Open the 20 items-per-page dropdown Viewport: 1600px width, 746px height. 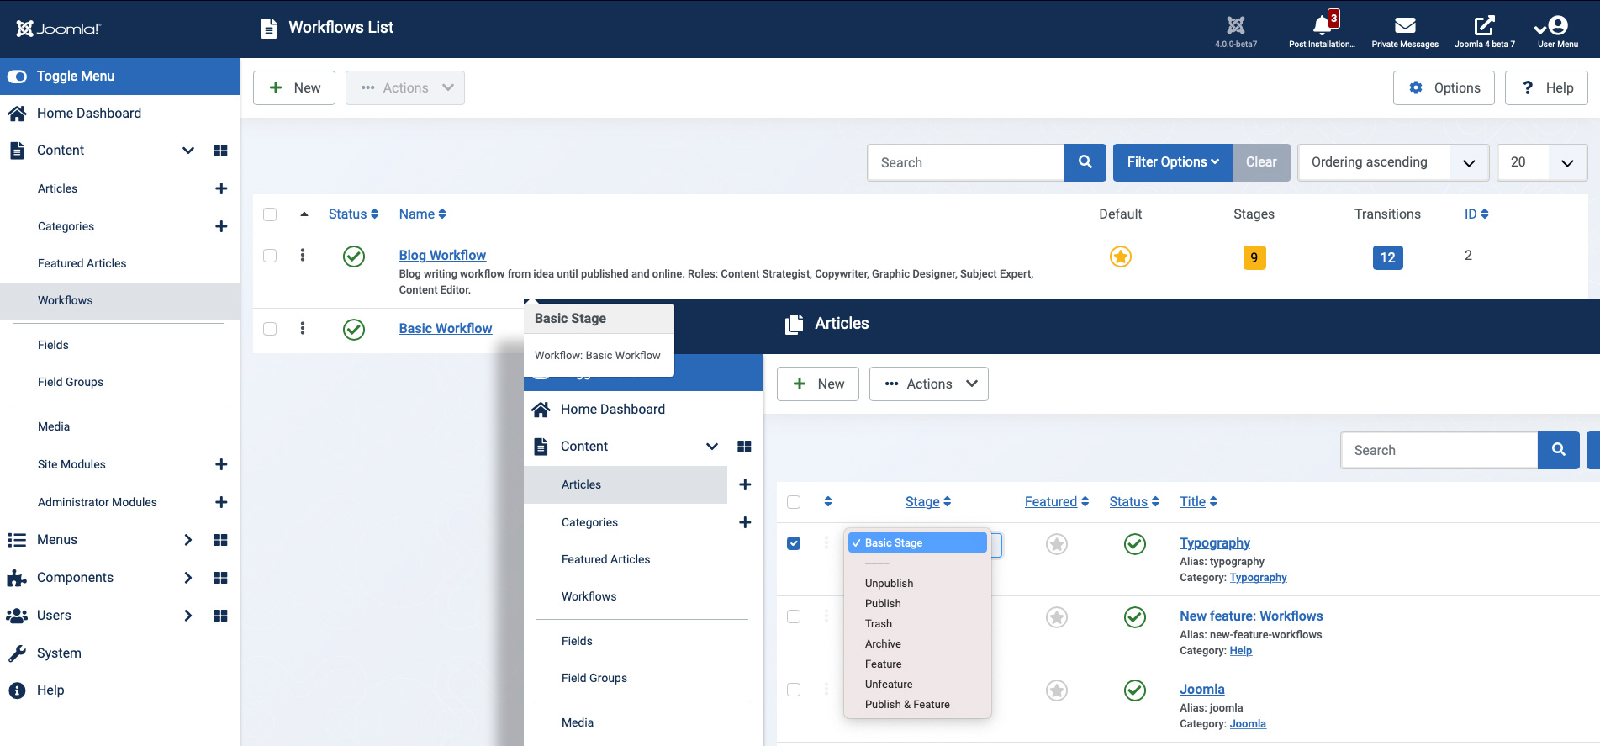coord(1542,162)
